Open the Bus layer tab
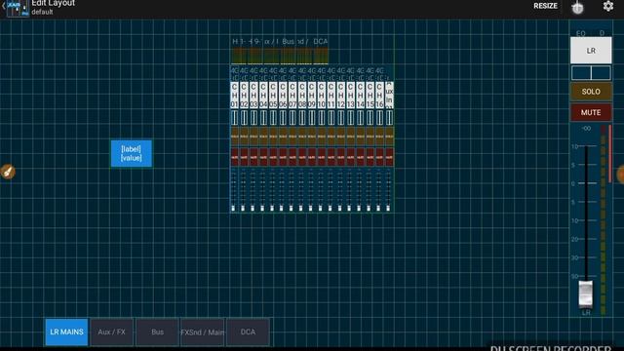Viewport: 624px width, 351px height. [157, 331]
